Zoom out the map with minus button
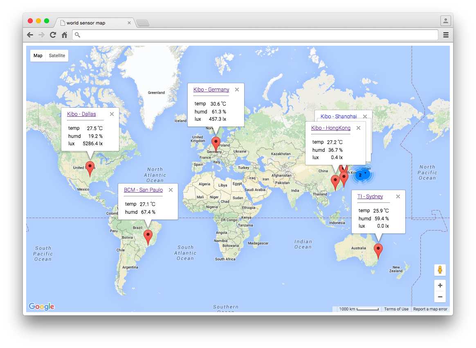The image size is (476, 348). tap(440, 297)
